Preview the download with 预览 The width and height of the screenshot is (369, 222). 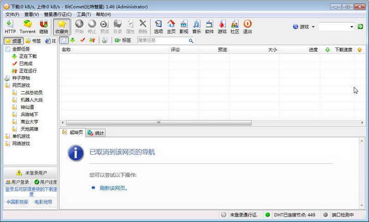[x=104, y=27]
